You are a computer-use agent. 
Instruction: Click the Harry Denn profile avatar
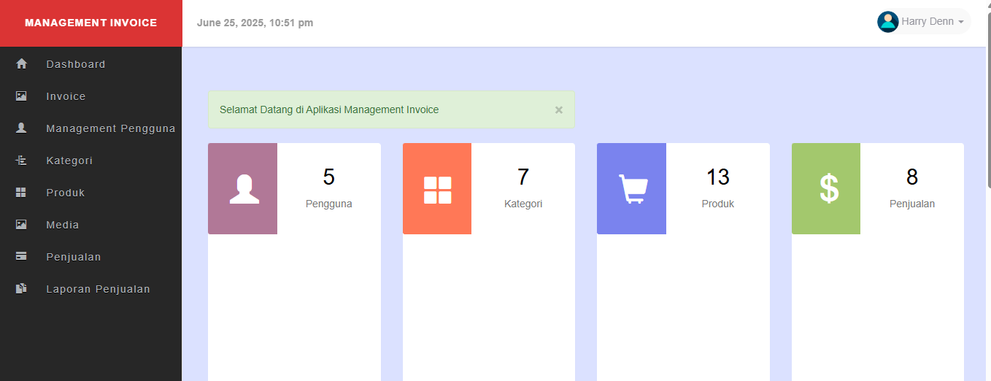click(x=887, y=22)
